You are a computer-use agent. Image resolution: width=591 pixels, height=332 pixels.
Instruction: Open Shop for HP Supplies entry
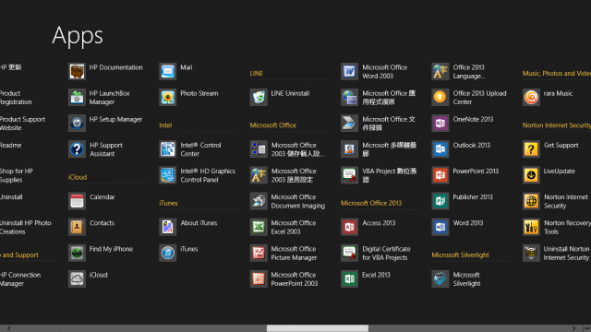(x=17, y=175)
